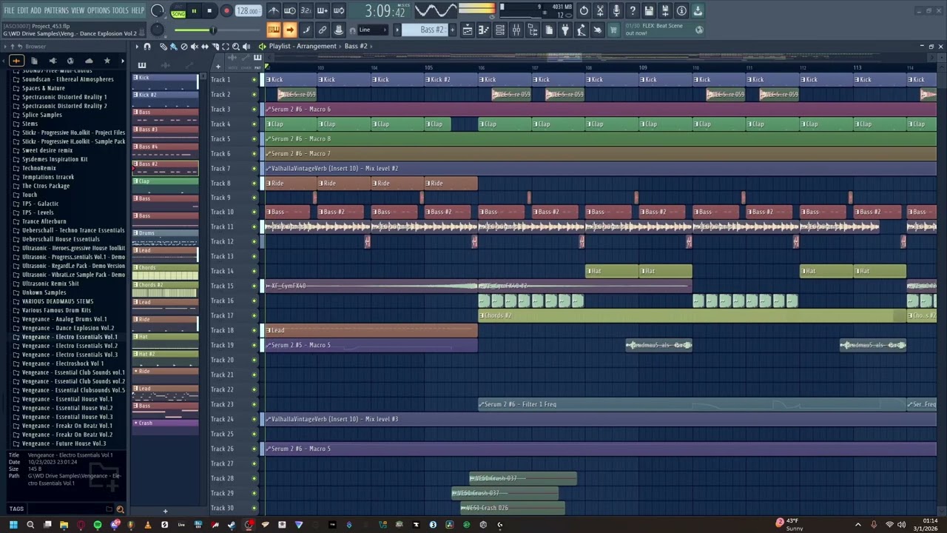Expand the pattern selector arrow menu
The height and width of the screenshot is (533, 947).
397,30
